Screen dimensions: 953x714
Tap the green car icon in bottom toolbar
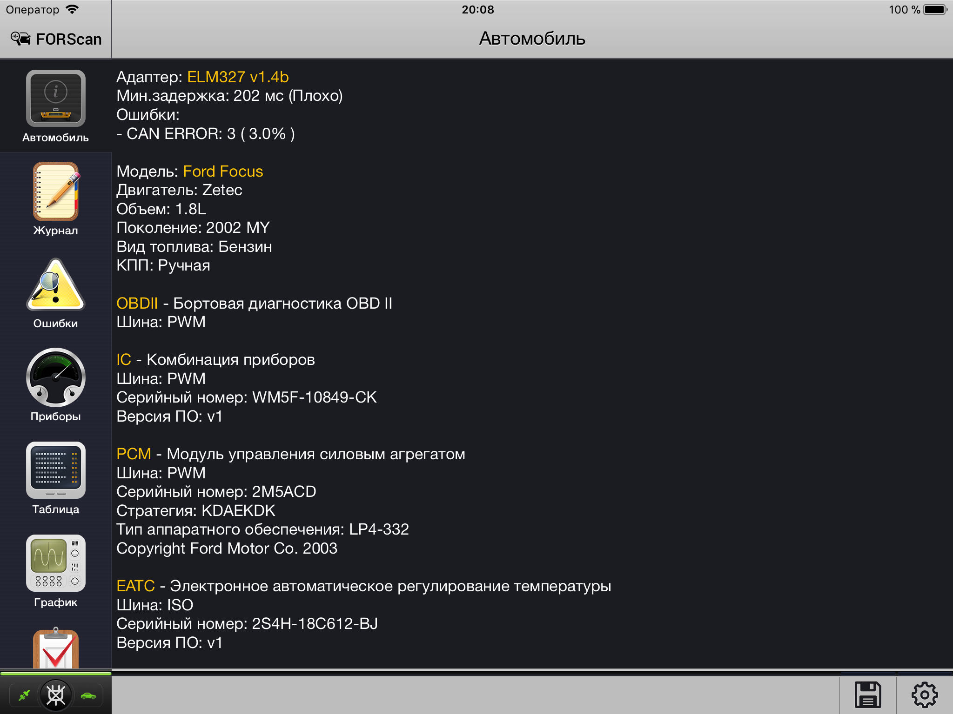tap(88, 696)
